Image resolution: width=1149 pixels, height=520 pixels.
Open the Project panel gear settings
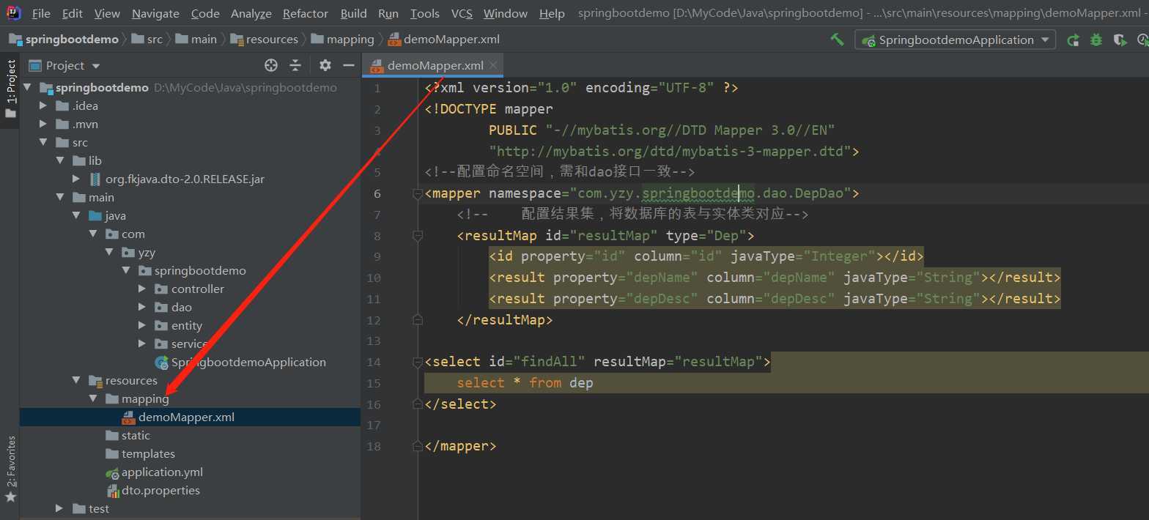point(325,65)
